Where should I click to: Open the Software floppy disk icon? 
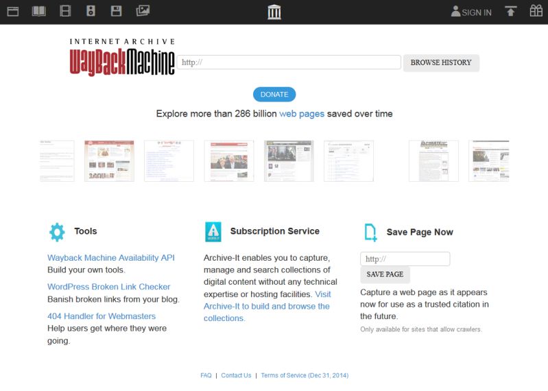[x=117, y=11]
